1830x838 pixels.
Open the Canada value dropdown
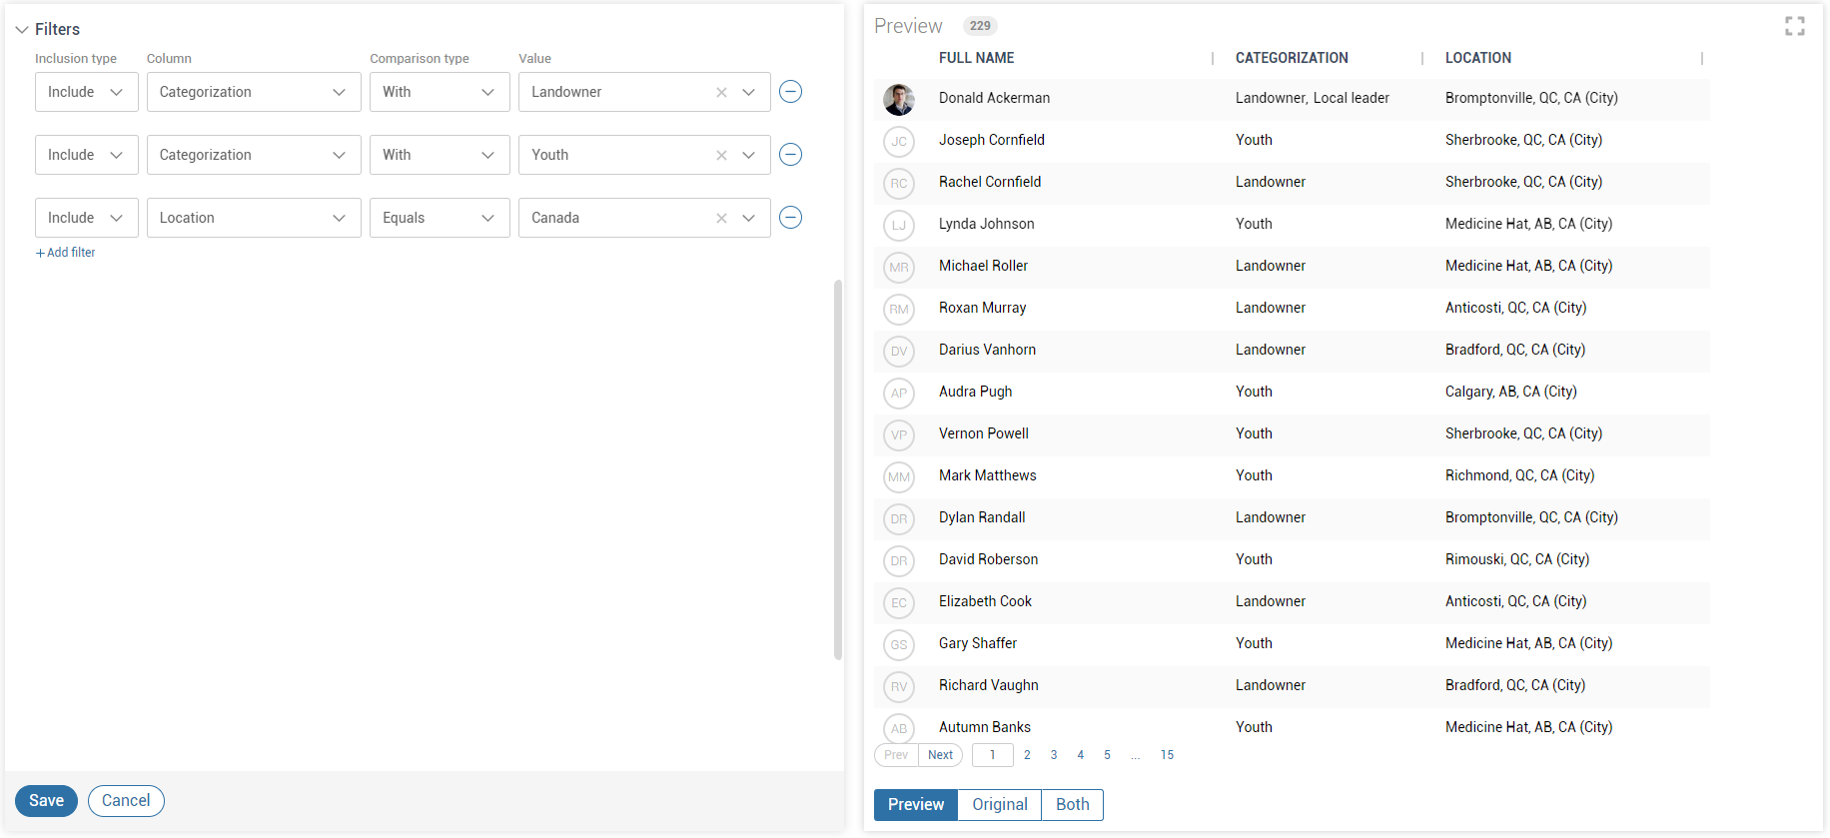(748, 218)
